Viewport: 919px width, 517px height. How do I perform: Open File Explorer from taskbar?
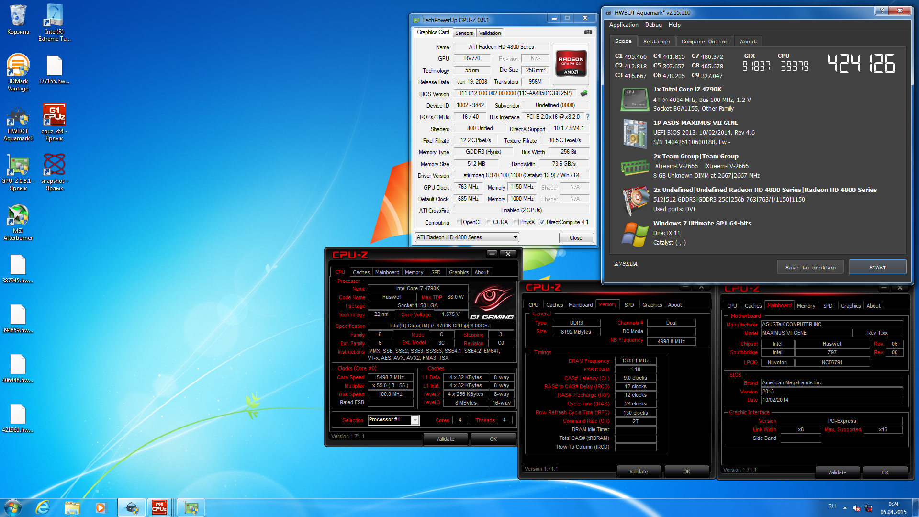click(72, 507)
